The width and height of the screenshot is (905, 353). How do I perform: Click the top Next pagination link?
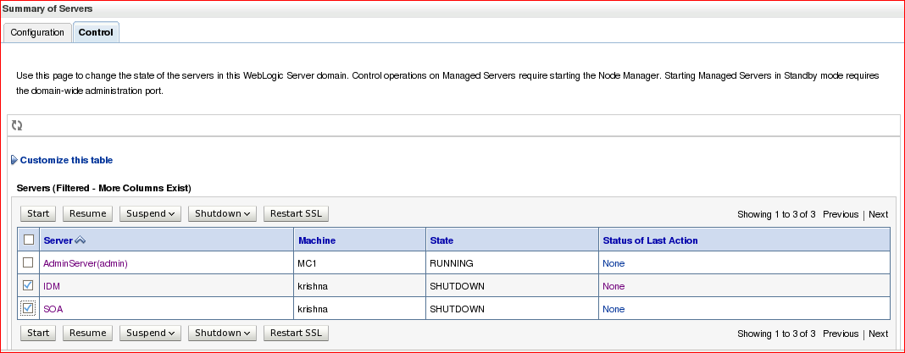point(878,214)
